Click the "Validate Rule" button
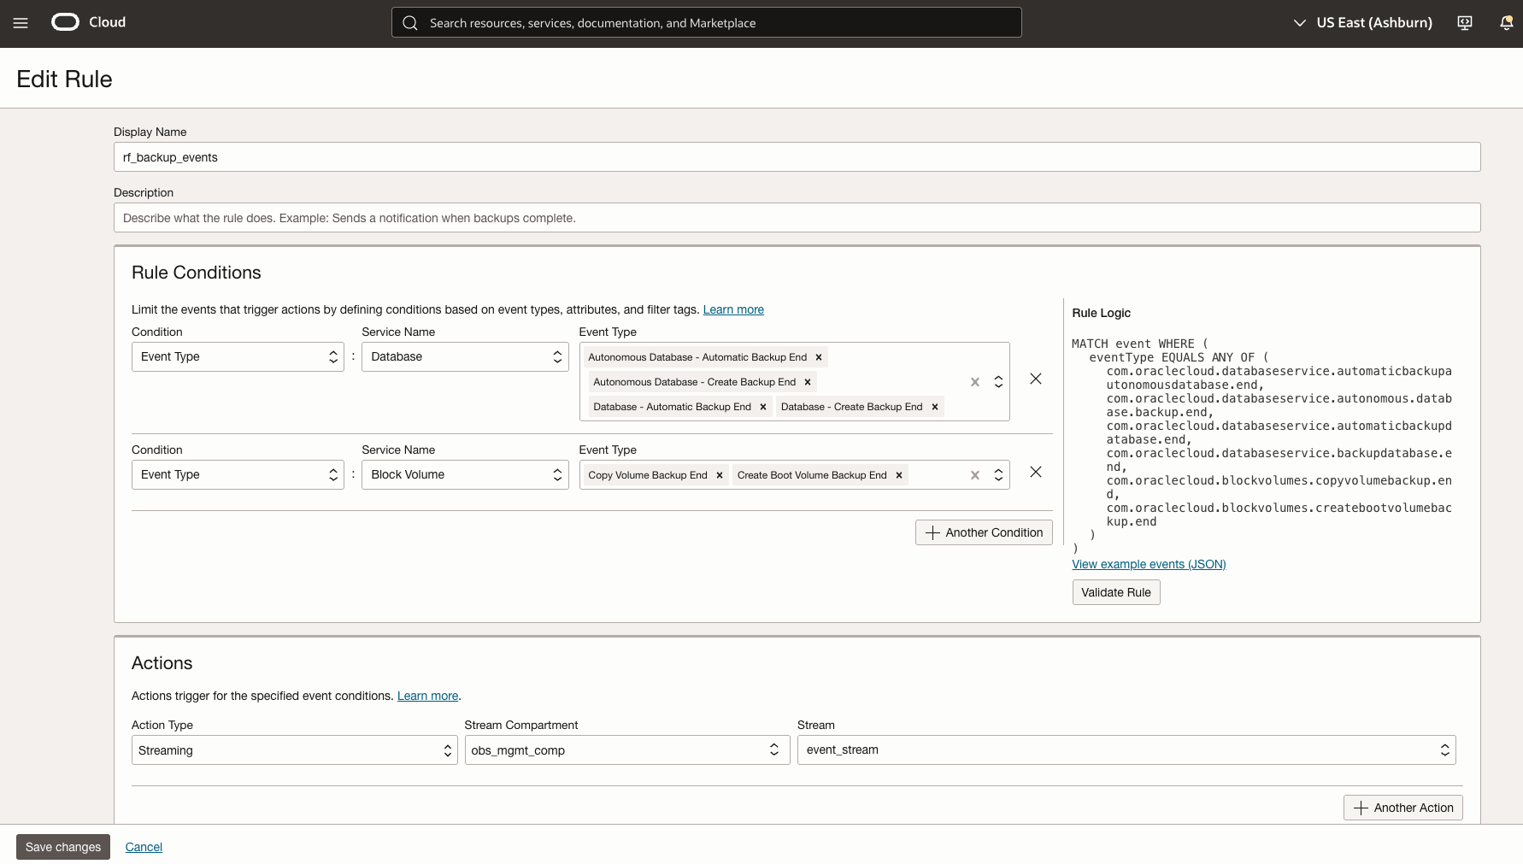This screenshot has height=864, width=1523. [1115, 591]
